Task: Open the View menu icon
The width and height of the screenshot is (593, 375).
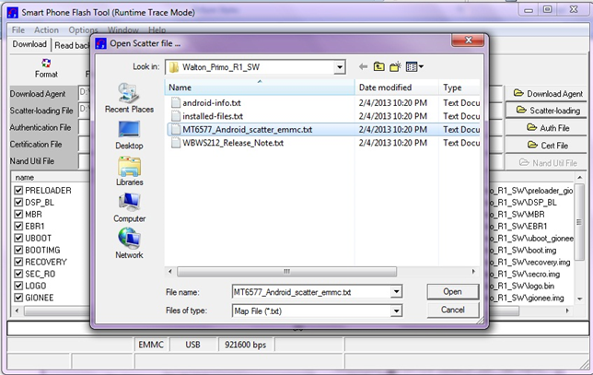Action: coord(411,67)
